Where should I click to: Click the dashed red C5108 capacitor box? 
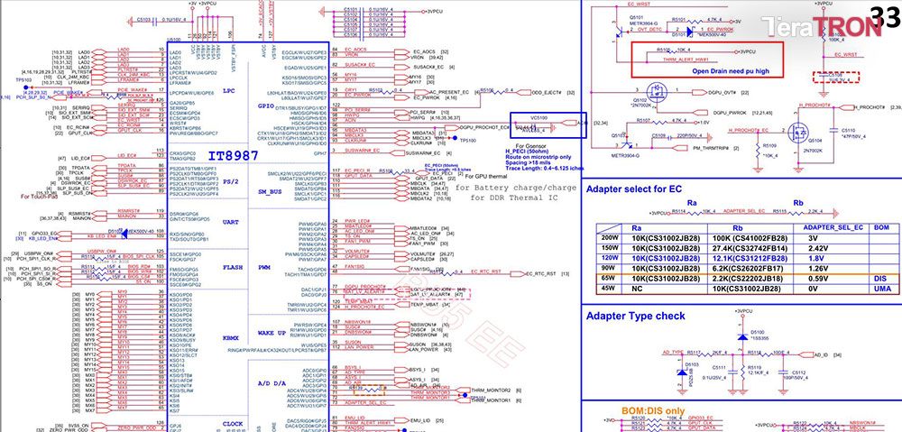coord(835,77)
